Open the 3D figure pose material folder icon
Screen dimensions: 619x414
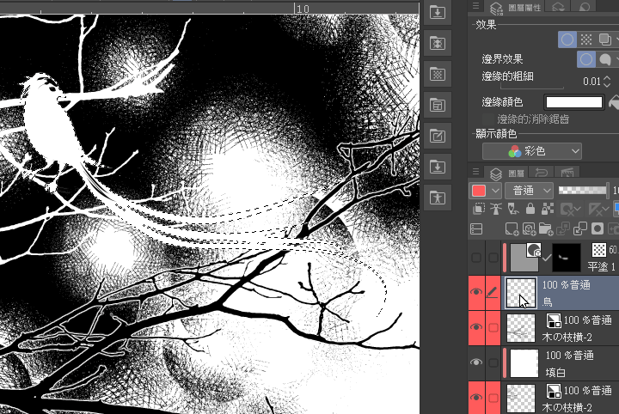tap(438, 198)
